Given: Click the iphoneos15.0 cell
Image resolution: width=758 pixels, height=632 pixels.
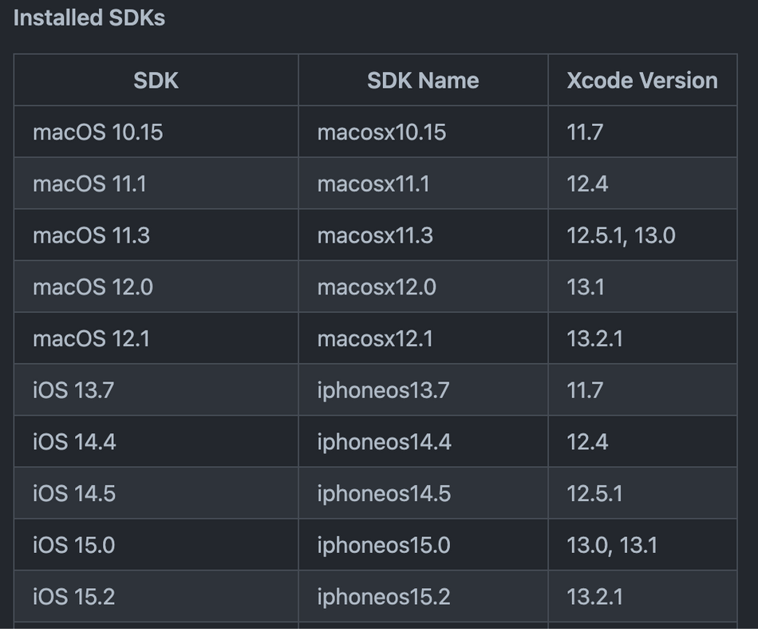Looking at the screenshot, I should (x=423, y=545).
